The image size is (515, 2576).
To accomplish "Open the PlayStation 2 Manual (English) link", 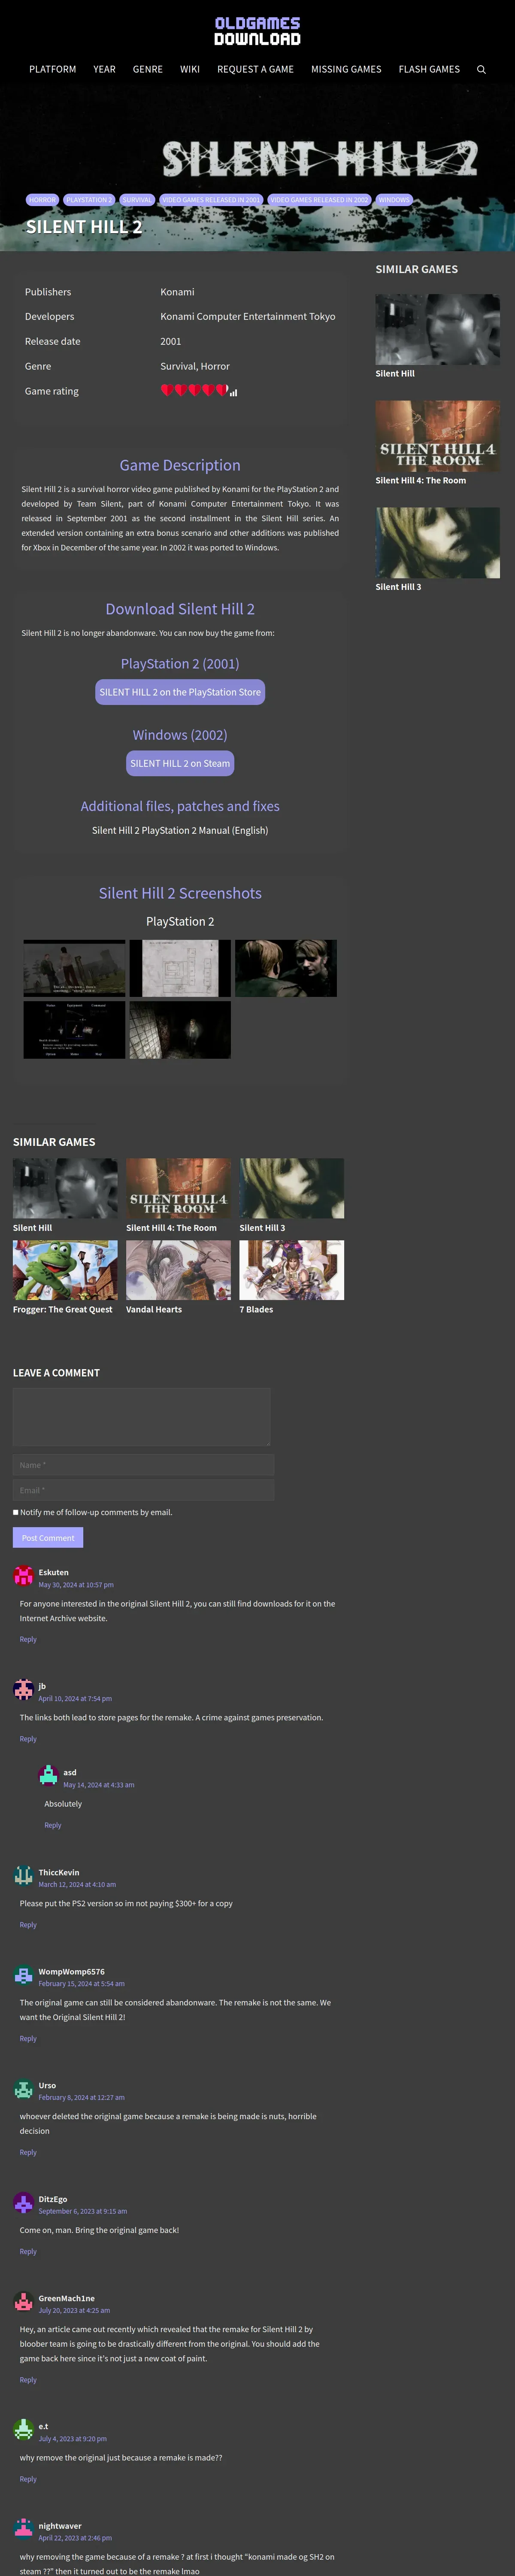I will [x=180, y=830].
